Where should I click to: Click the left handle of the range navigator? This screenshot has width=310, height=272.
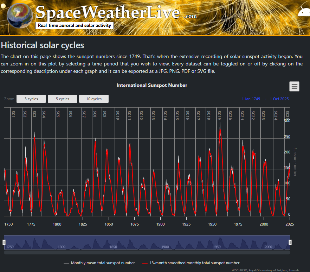[x=4, y=242]
